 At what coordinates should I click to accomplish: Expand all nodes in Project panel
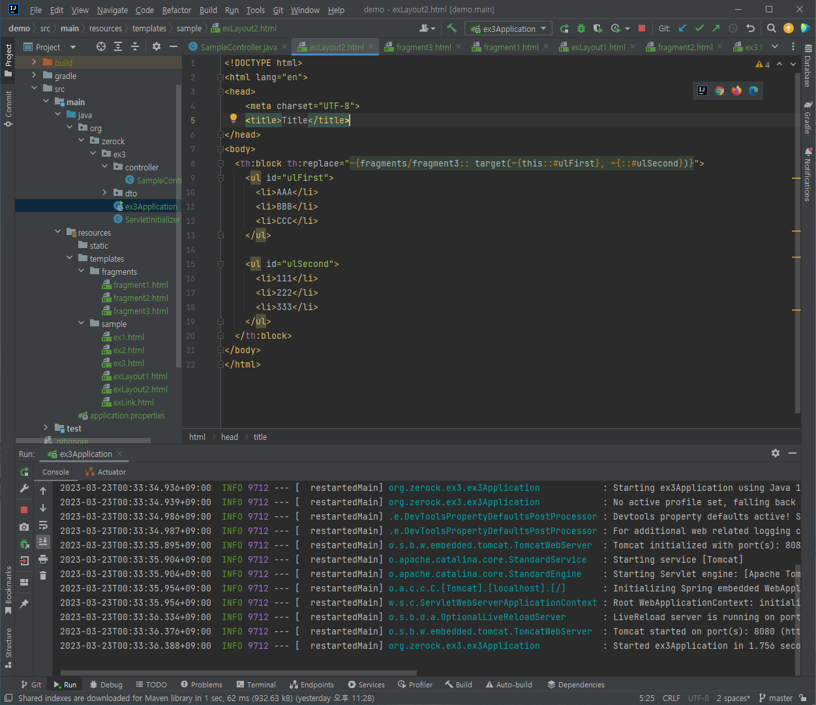pos(118,46)
